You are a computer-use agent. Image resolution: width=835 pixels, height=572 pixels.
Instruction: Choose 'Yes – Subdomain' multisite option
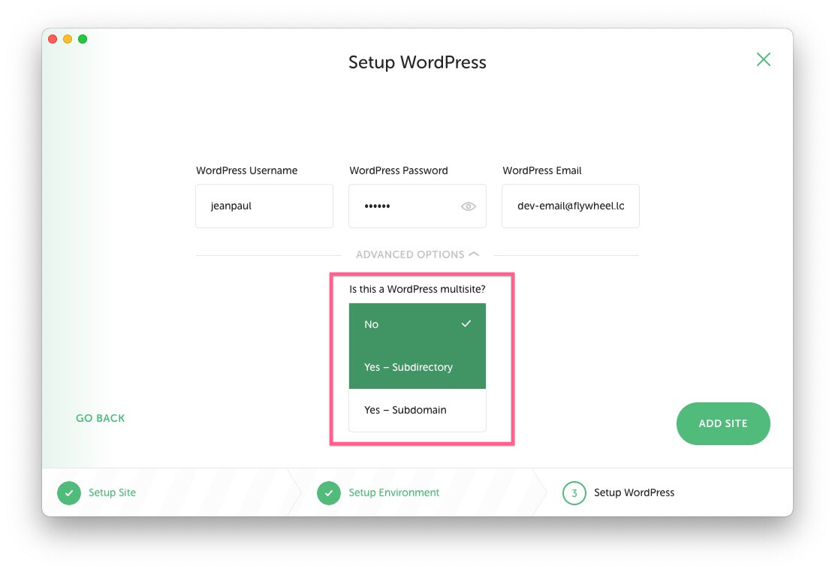(x=417, y=410)
